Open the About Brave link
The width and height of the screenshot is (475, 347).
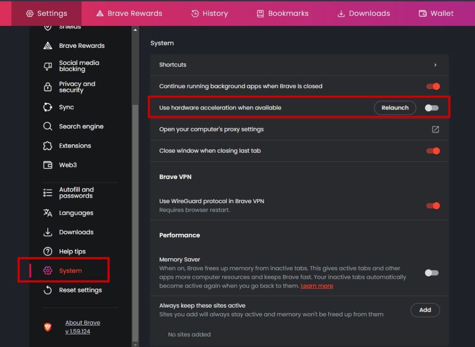point(83,323)
